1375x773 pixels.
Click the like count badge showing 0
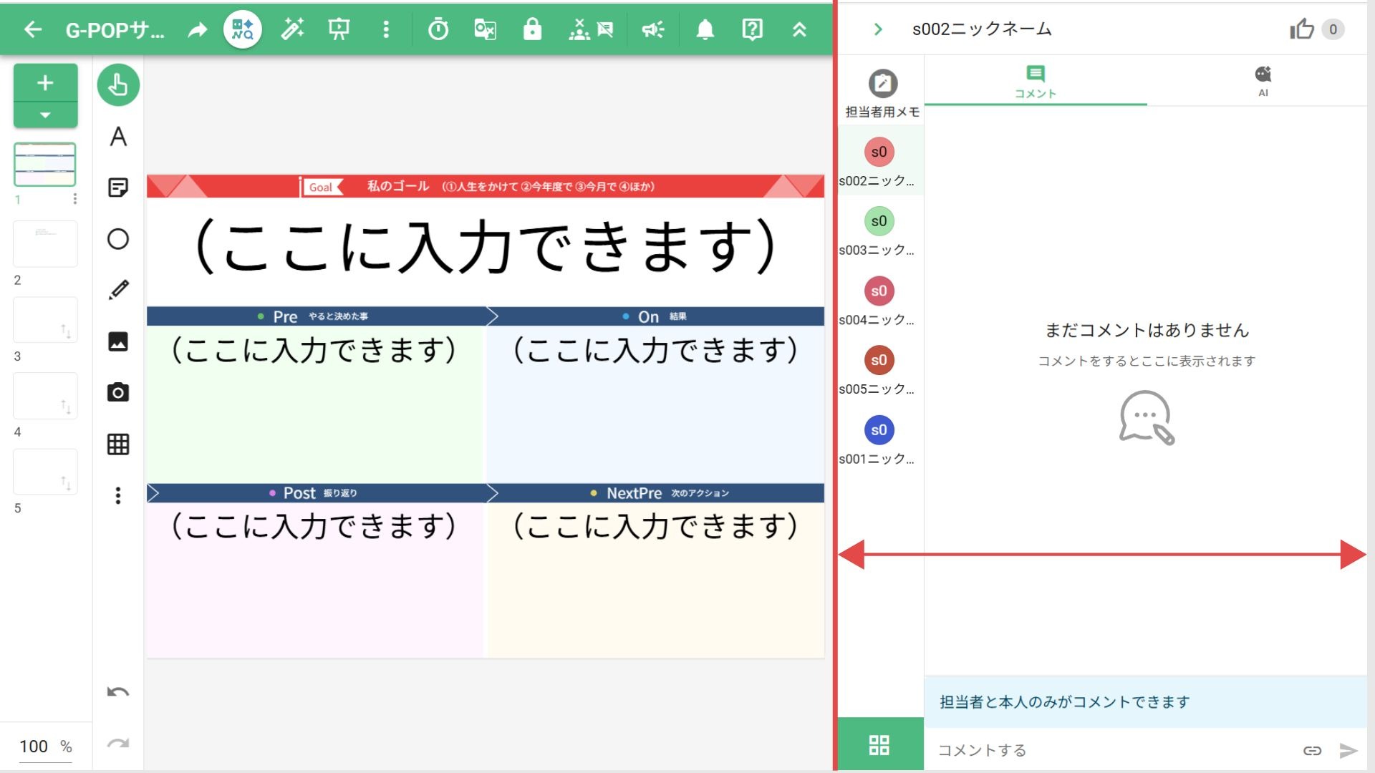pos(1333,29)
